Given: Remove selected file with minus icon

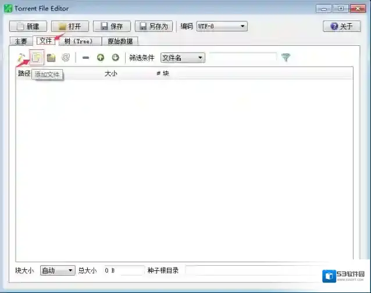Looking at the screenshot, I should tap(85, 57).
